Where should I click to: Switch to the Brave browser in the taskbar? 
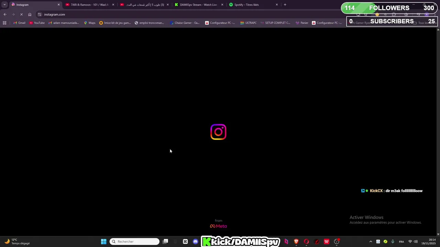click(296, 242)
